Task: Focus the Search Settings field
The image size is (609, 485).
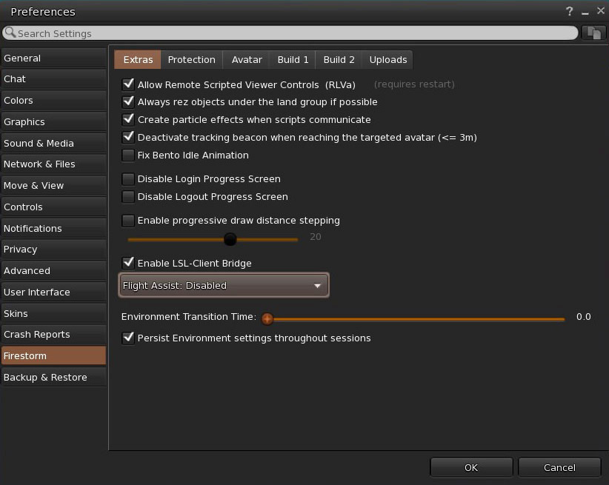Action: coord(290,33)
